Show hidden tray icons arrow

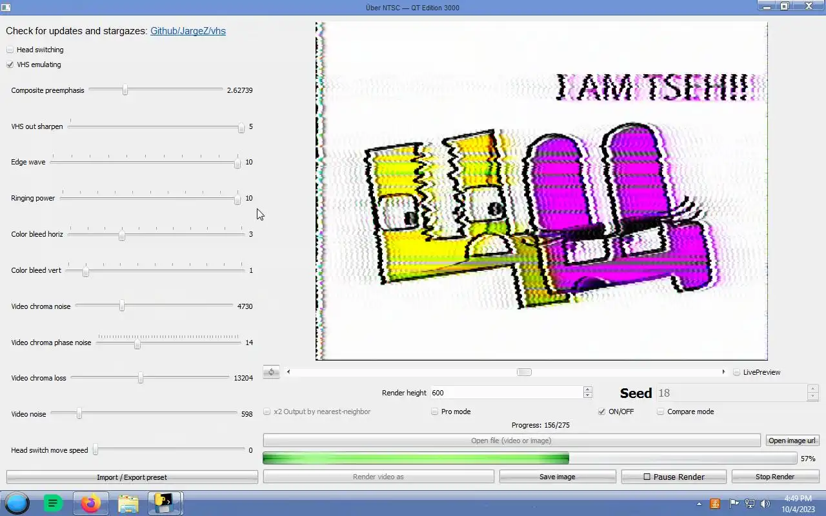point(699,504)
